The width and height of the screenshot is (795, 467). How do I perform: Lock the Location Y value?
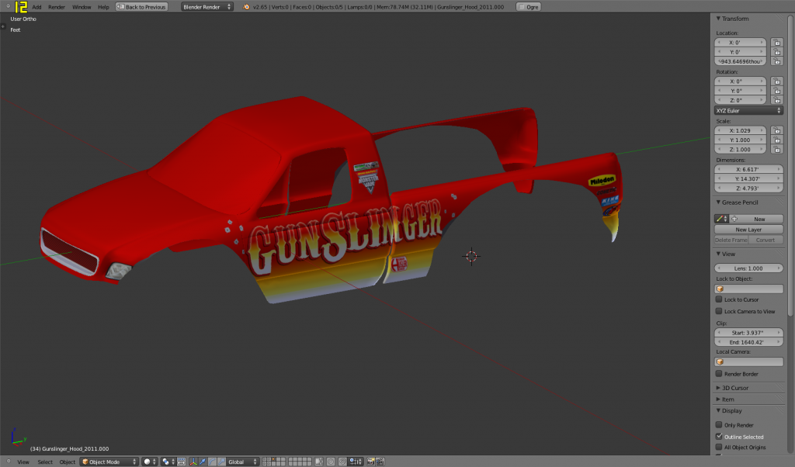776,52
